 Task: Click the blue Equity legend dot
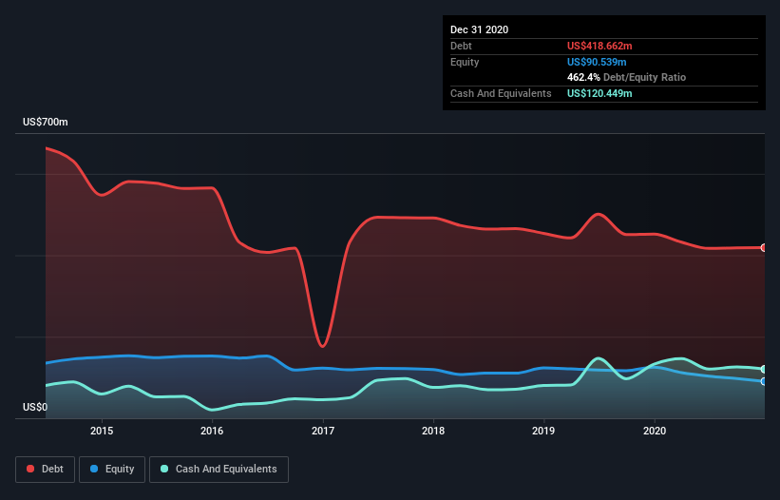click(94, 469)
